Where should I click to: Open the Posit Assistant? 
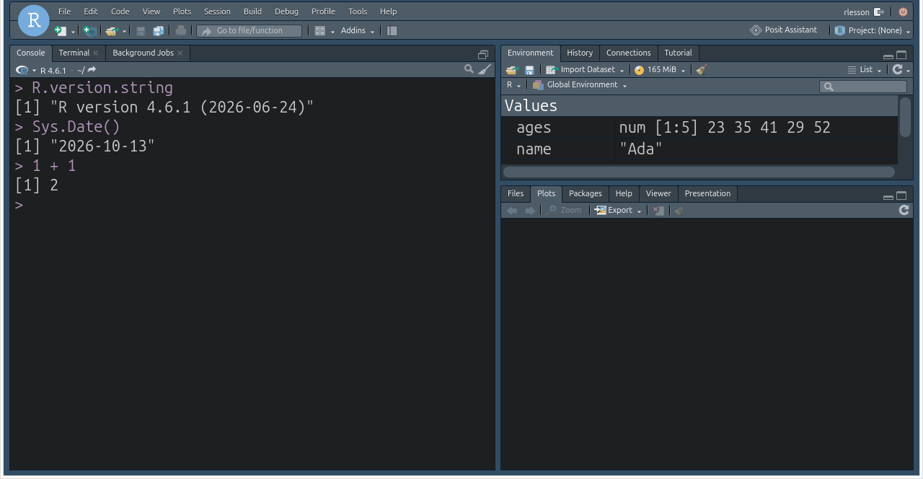tap(784, 30)
